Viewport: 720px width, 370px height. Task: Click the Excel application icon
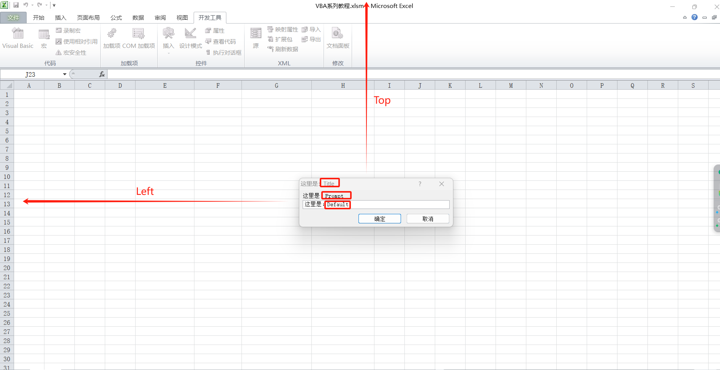coord(5,5)
